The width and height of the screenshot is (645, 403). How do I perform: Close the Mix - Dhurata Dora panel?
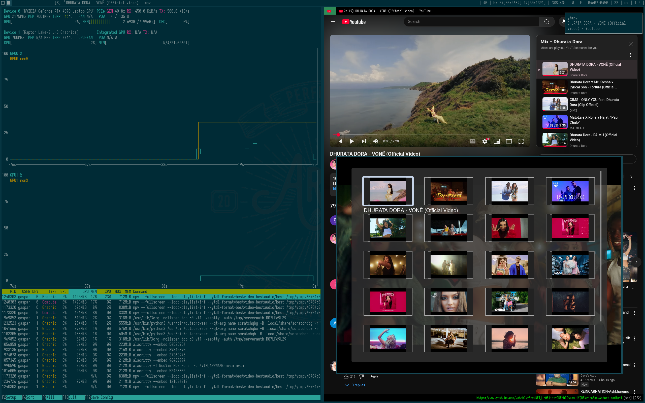[x=630, y=44]
